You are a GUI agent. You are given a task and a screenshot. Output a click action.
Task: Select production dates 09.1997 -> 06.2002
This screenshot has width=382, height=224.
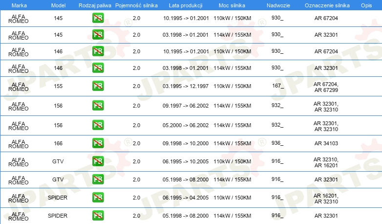pyautogui.click(x=186, y=106)
